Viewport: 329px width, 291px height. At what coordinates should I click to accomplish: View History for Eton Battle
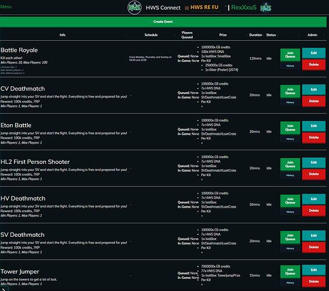click(290, 139)
